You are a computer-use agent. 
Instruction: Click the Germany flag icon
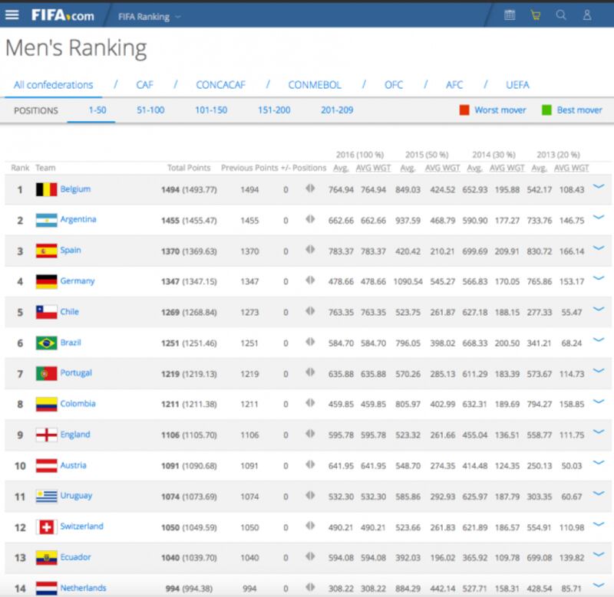pyautogui.click(x=46, y=281)
